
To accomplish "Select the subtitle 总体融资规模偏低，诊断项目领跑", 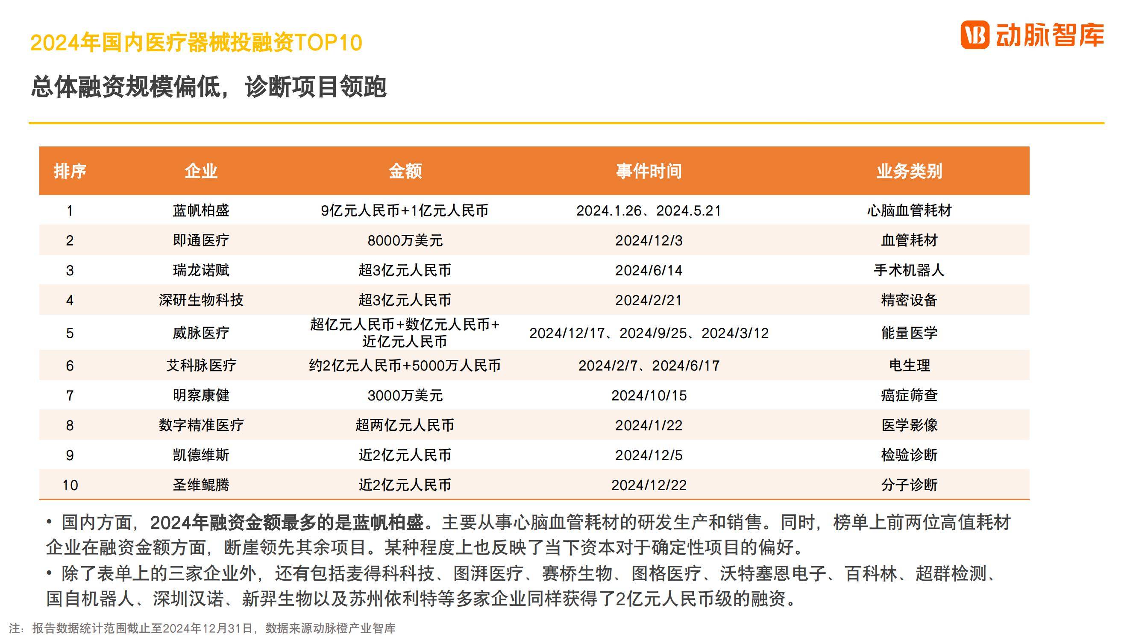I will coord(208,86).
